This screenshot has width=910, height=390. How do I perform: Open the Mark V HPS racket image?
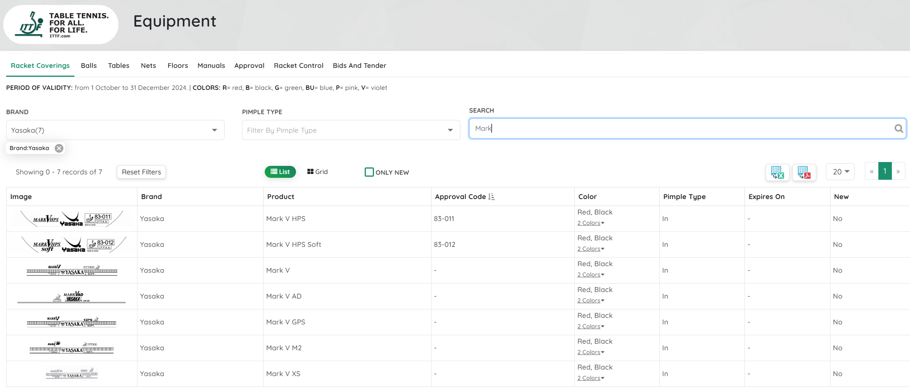[72, 219]
